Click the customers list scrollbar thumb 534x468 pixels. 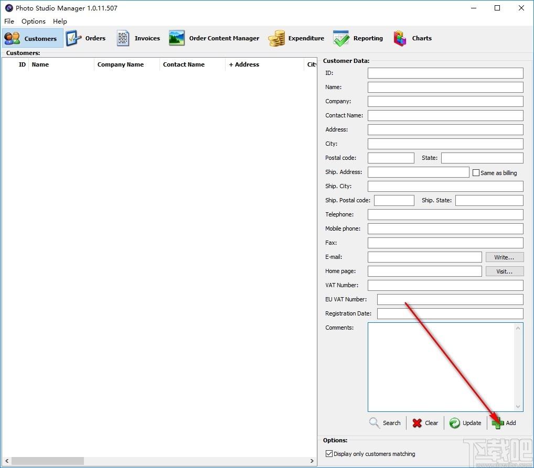[48, 461]
